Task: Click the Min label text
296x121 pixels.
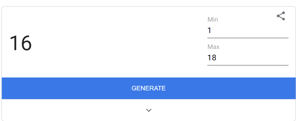Action: tap(213, 20)
